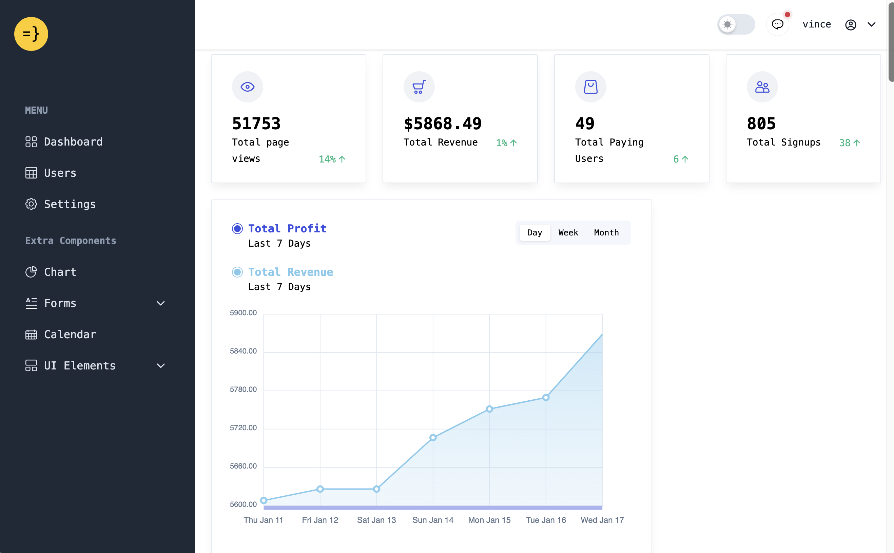Click the 38 increase indicator for signups
The height and width of the screenshot is (553, 894).
point(849,142)
